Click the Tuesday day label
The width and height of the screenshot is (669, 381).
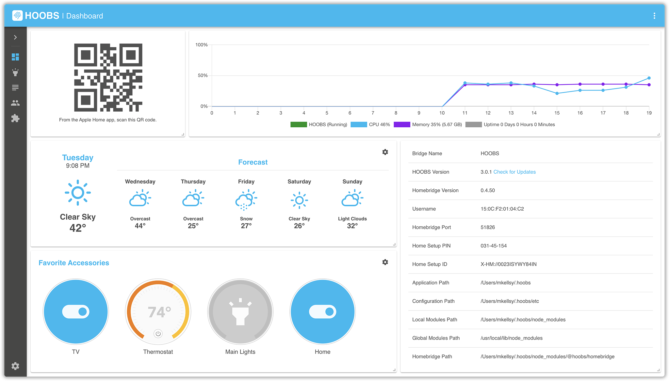pos(78,158)
